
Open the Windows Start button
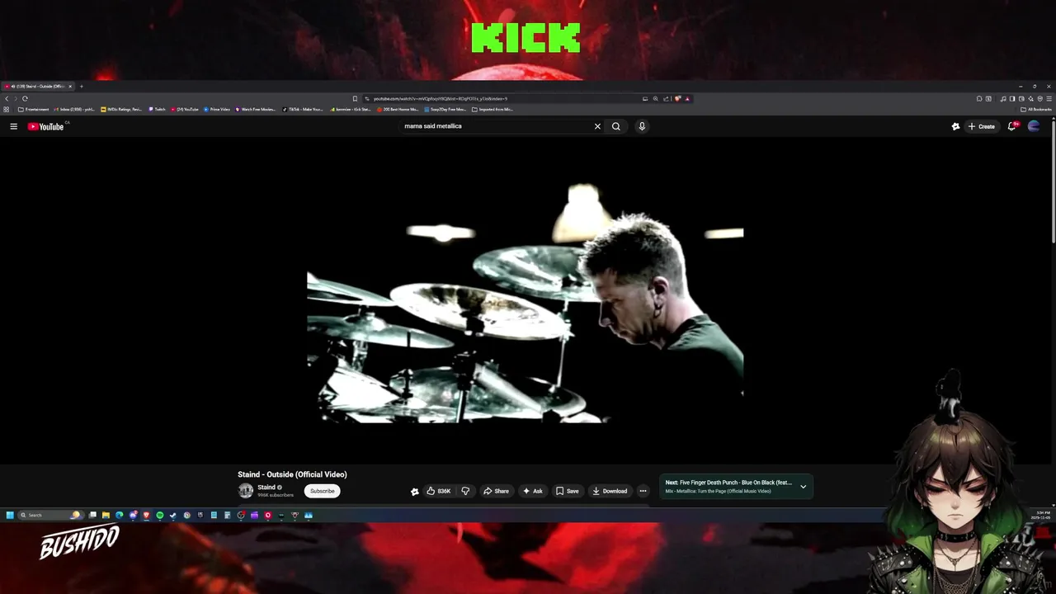[x=10, y=515]
